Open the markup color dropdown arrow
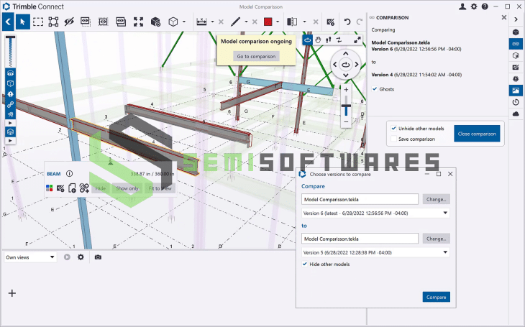This screenshot has height=327, width=525. click(278, 22)
